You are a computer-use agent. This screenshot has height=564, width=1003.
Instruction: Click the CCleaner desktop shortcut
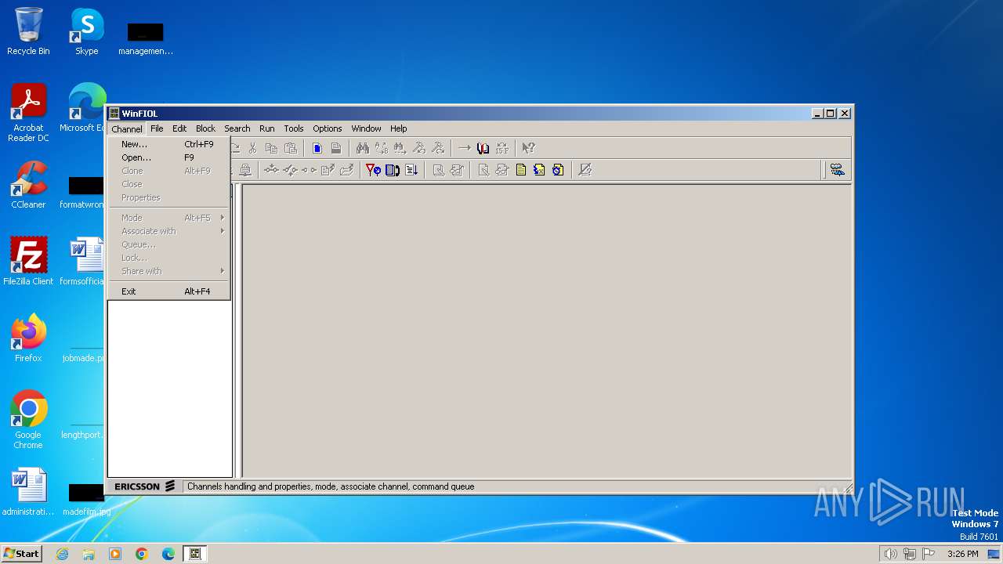tap(28, 185)
